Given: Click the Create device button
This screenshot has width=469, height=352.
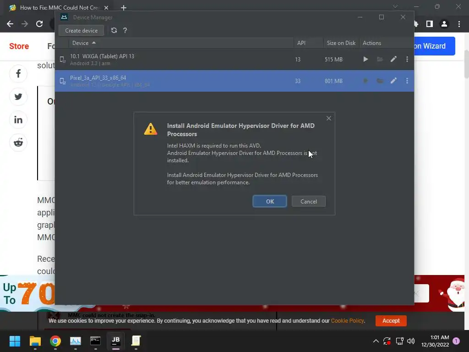Looking at the screenshot, I should tap(82, 31).
